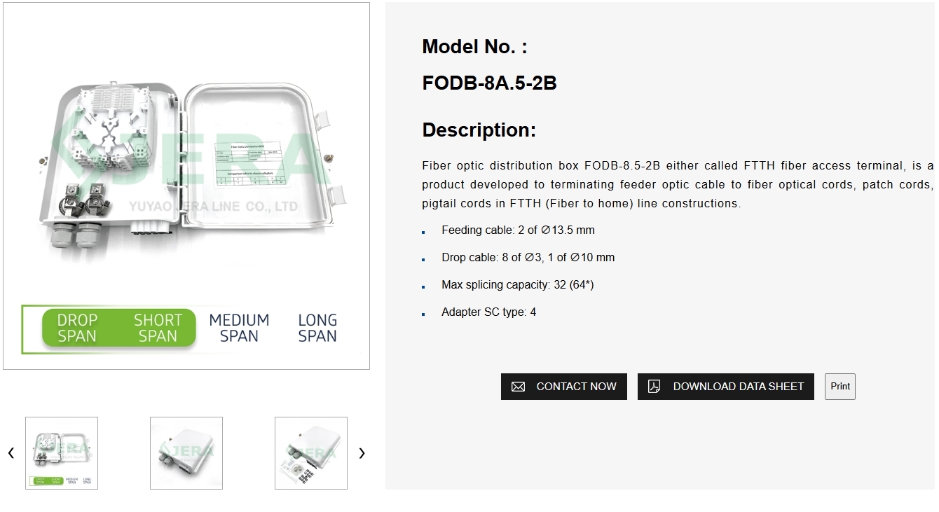Open the first thumbnail with span labels
The height and width of the screenshot is (512, 939).
(x=62, y=453)
